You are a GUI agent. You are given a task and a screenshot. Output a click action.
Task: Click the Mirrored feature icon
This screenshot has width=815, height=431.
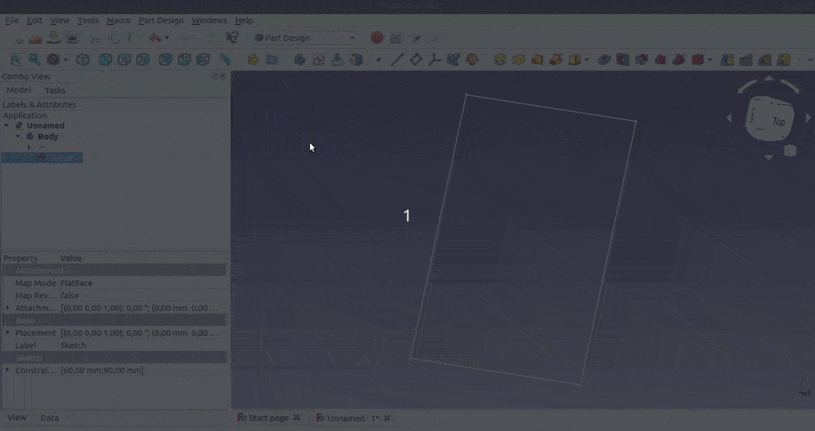(x=728, y=59)
